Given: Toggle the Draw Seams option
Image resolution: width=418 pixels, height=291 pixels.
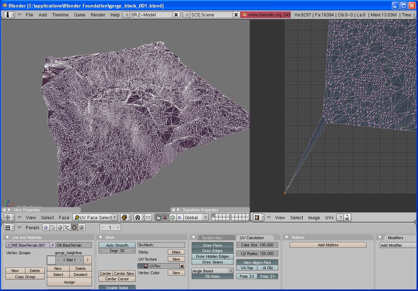Looking at the screenshot, I should tap(212, 262).
